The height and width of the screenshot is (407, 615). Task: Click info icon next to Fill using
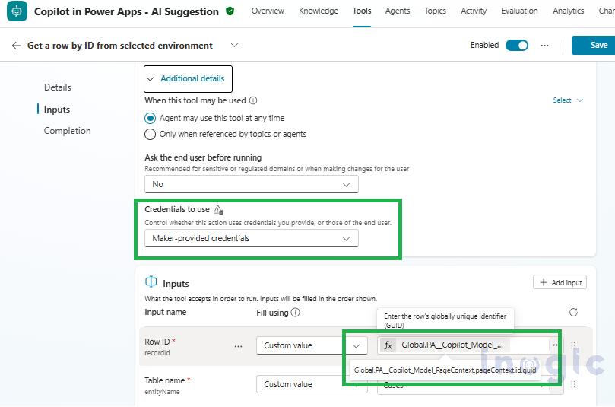pyautogui.click(x=296, y=313)
